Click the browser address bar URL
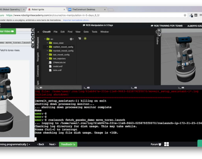Image resolution: width=202 pixels, height=159 pixels. coord(53,15)
